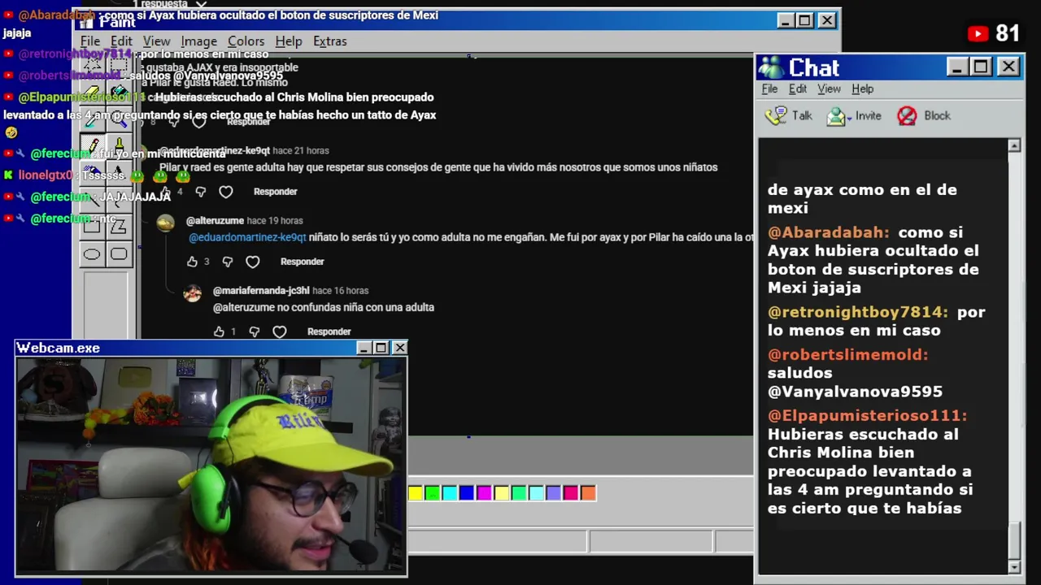Choose the Eraser tool in Paint toolbox
Viewport: 1041px width, 585px height.
coord(91,92)
